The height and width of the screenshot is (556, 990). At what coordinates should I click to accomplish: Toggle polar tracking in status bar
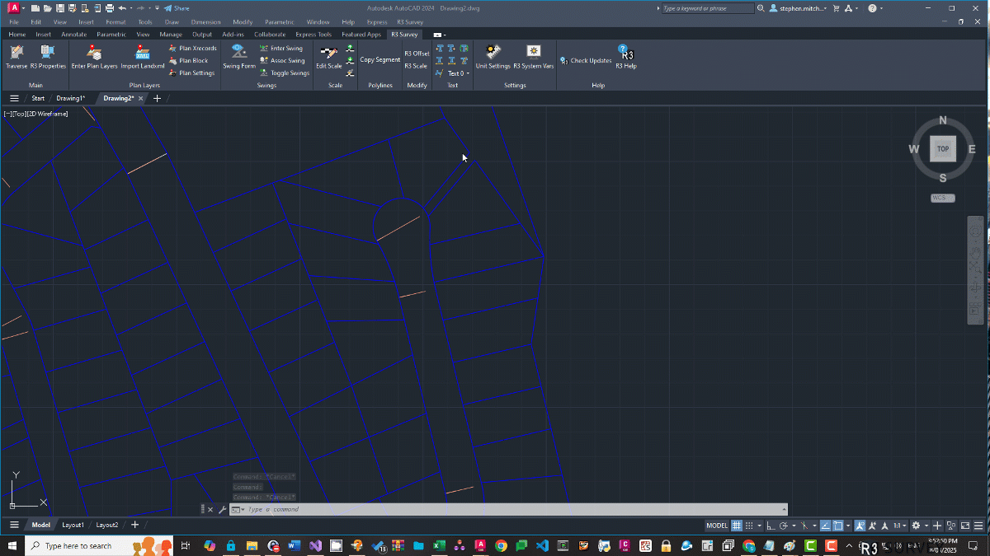[x=784, y=526]
